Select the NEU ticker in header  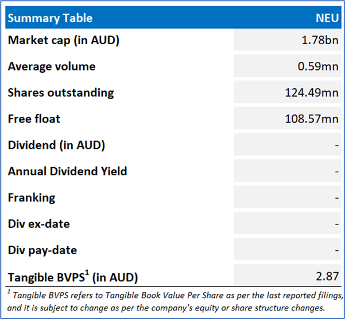pos(327,18)
